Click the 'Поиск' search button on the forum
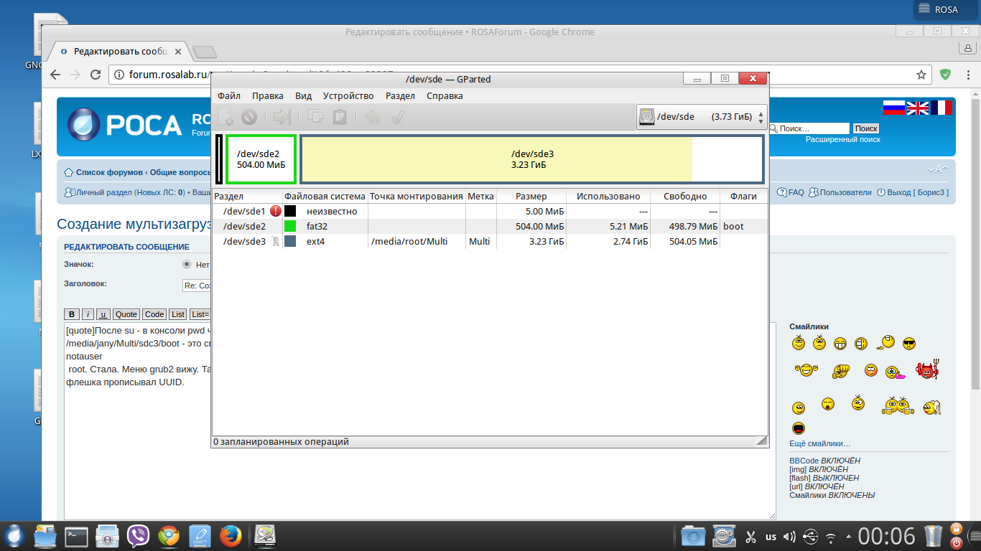Viewport: 981px width, 551px height. coord(866,128)
